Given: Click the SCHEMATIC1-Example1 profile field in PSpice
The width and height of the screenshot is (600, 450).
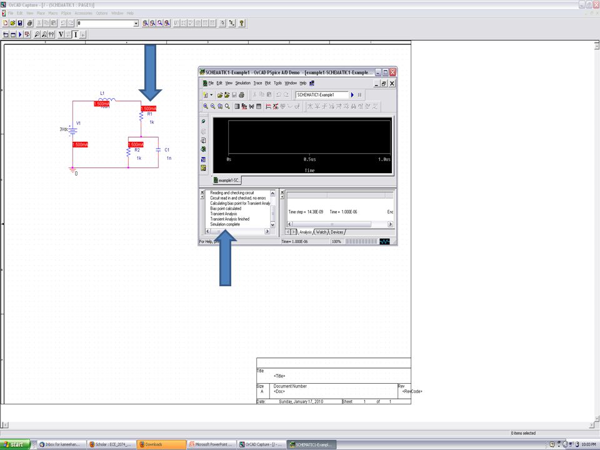Looking at the screenshot, I should point(322,95).
